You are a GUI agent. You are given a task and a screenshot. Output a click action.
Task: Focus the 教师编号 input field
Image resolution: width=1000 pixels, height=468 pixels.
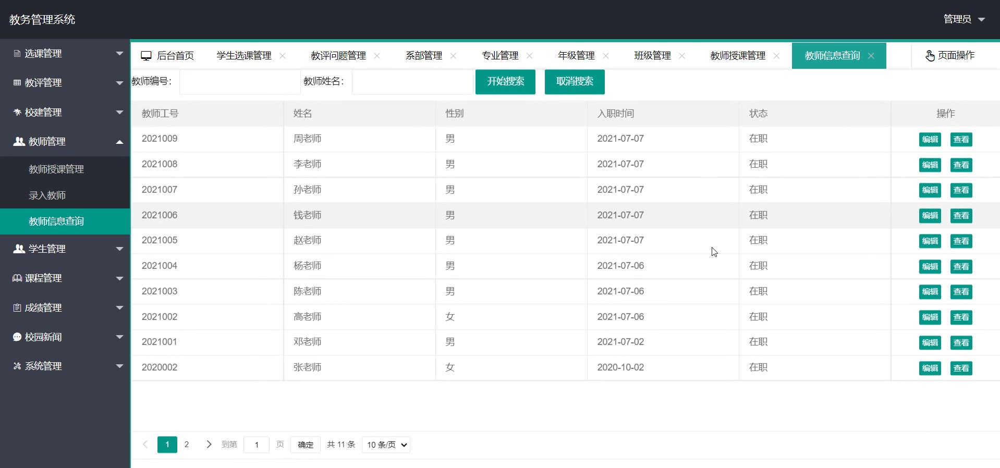tap(240, 82)
